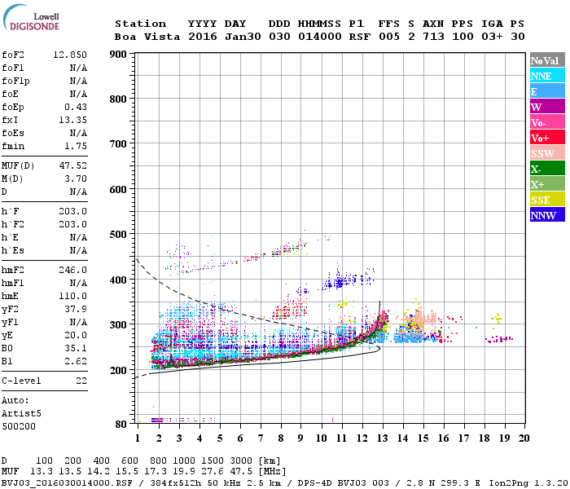The image size is (570, 489).
Task: Click the 13 MHz x-axis label
Action: [383, 438]
